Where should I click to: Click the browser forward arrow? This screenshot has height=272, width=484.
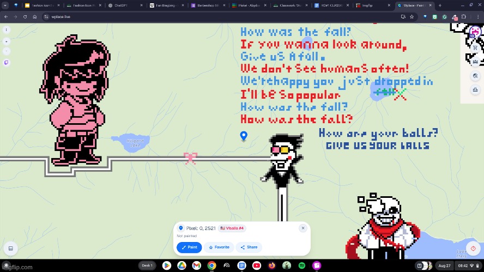[x=15, y=17]
